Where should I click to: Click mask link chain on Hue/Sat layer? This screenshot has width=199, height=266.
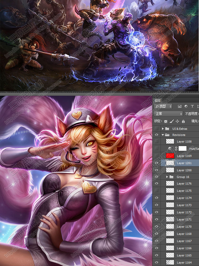[x=176, y=148]
